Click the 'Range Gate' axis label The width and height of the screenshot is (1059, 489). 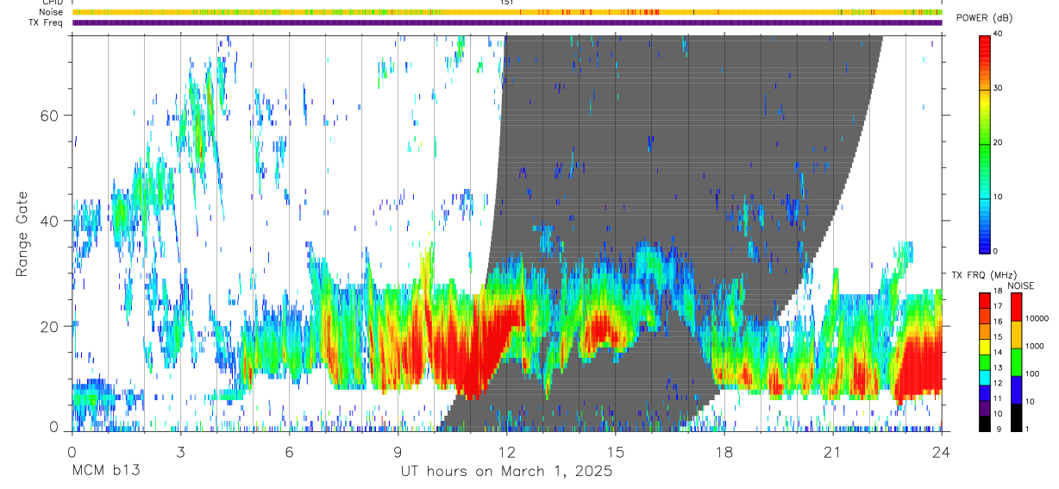(23, 233)
